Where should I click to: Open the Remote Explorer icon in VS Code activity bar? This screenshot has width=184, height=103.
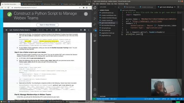(95, 35)
